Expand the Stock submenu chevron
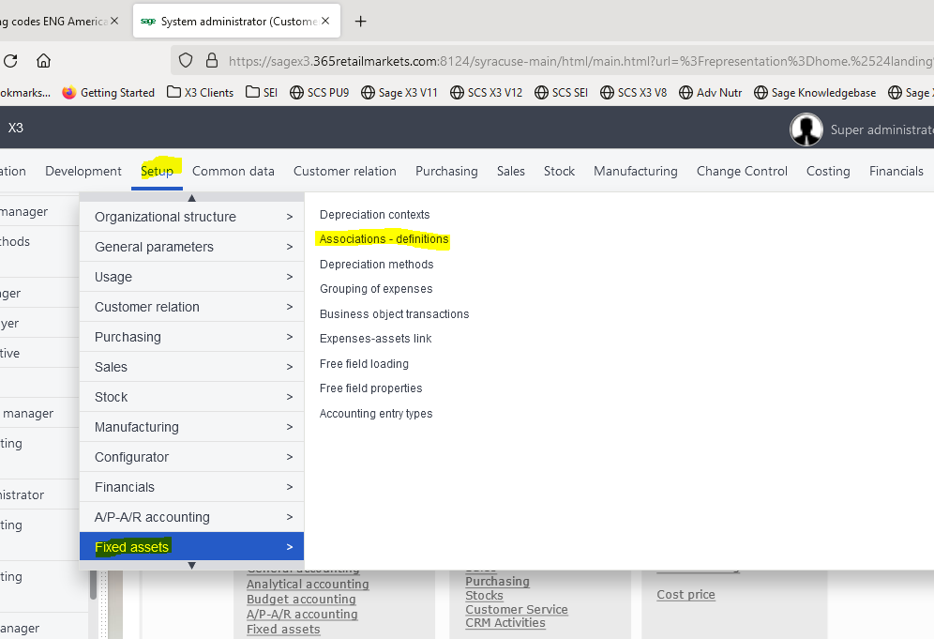Screen dimensions: 934x639 coord(290,396)
